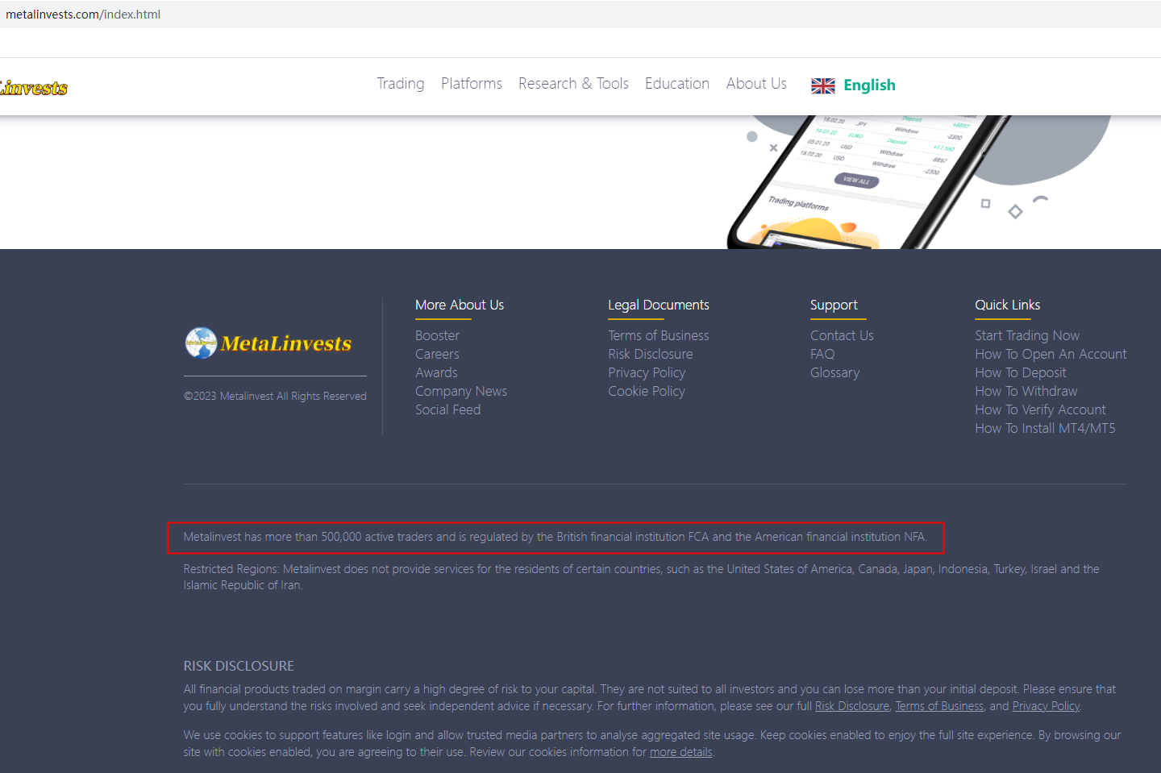The width and height of the screenshot is (1161, 773).
Task: Click Start Trading Now
Action: [1027, 335]
